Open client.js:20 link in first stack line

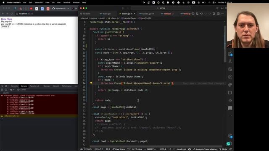26,97
